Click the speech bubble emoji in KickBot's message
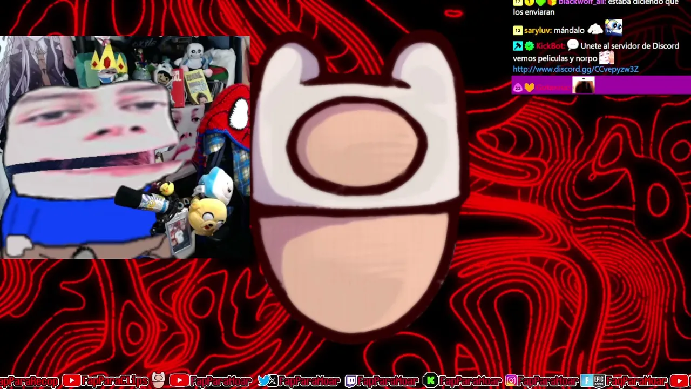Screen dimensions: 691x389 pos(573,45)
